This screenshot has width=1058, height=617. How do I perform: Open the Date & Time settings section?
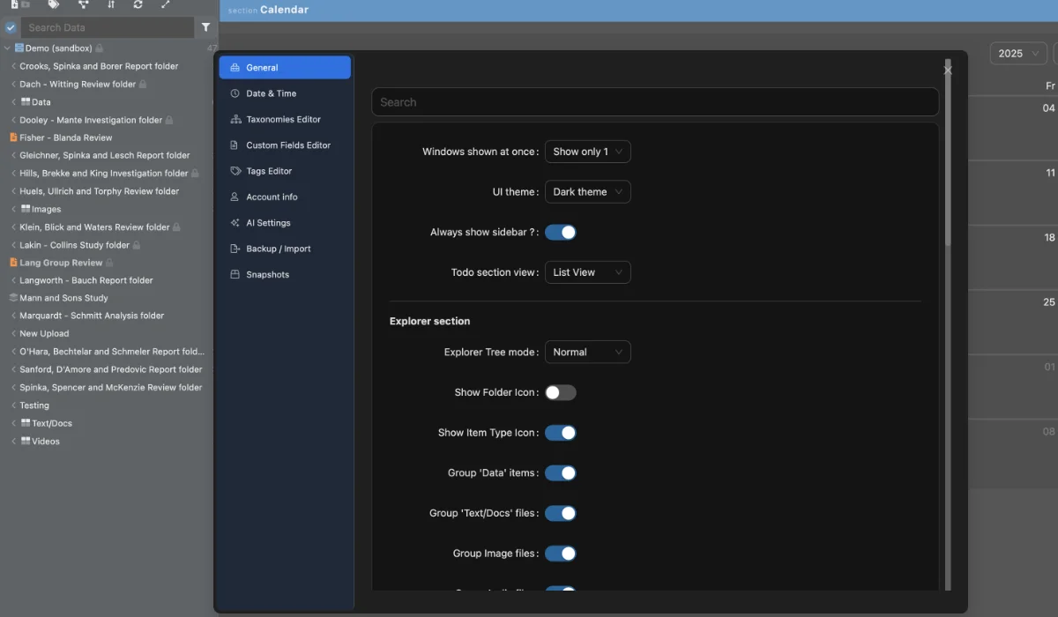(285, 93)
